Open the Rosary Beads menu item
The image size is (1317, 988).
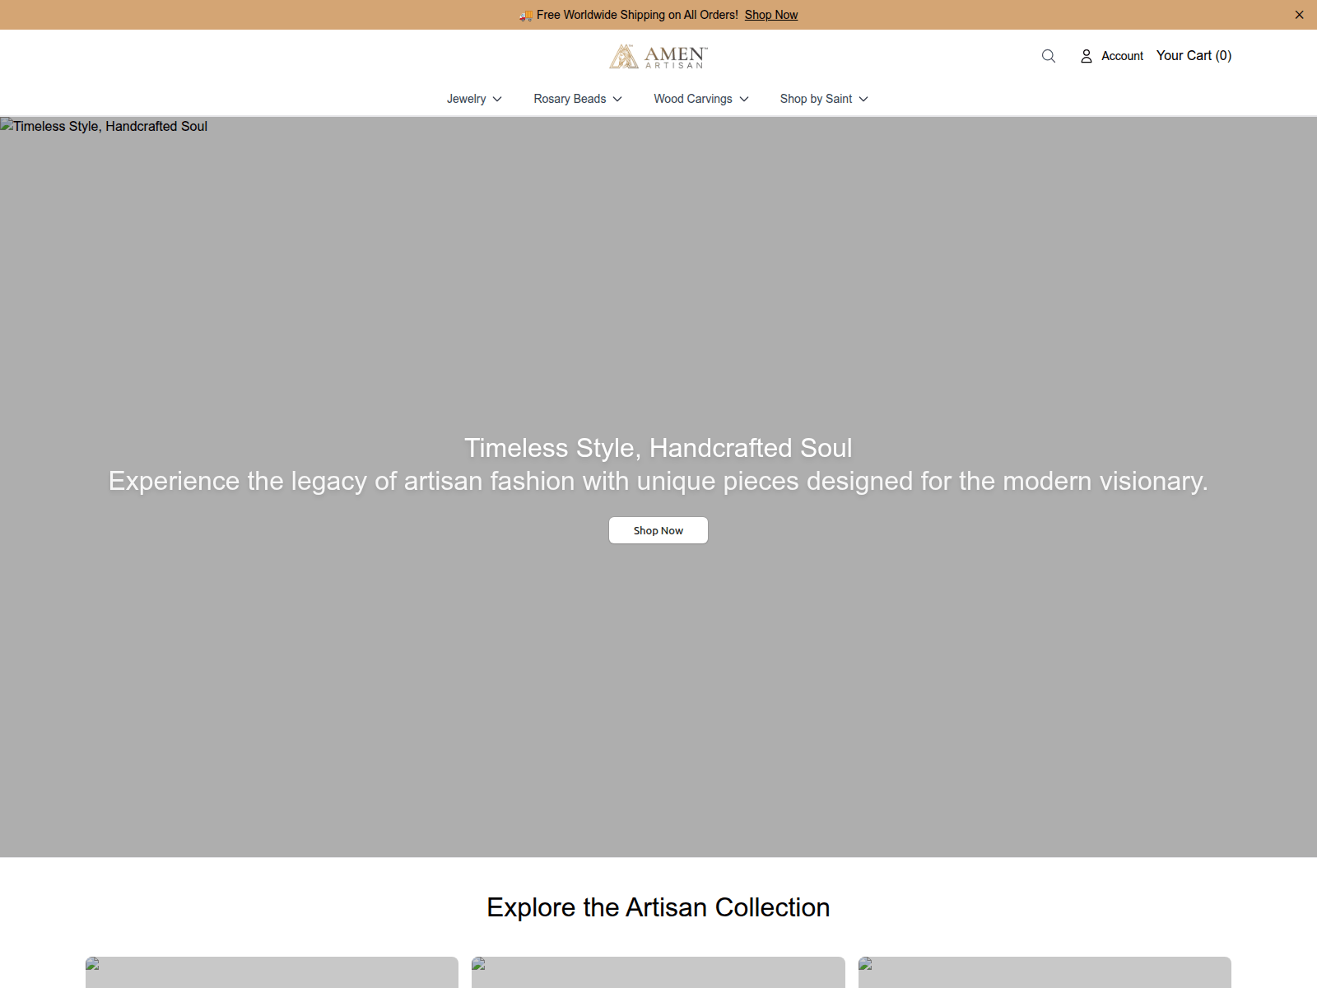tap(570, 99)
